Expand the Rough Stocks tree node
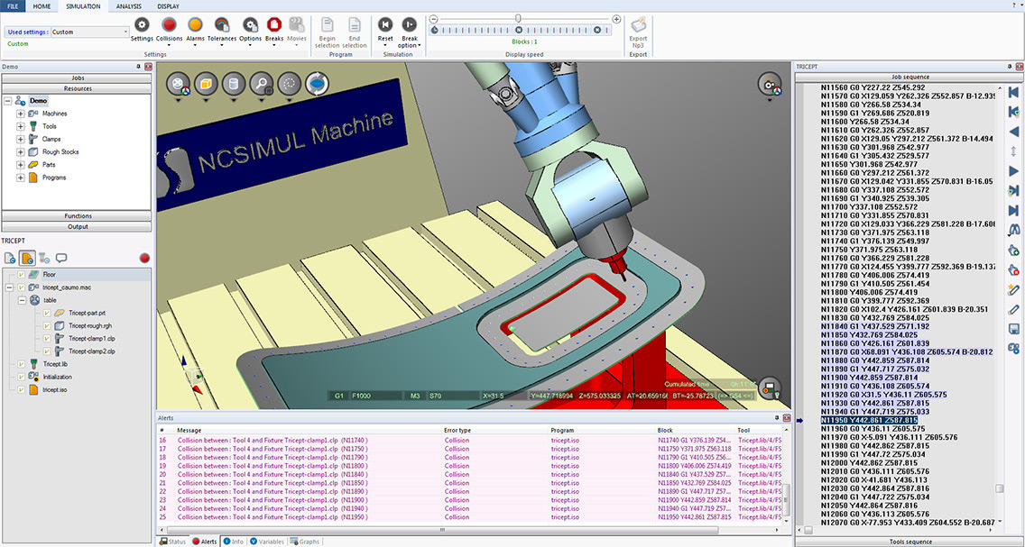 coord(21,152)
